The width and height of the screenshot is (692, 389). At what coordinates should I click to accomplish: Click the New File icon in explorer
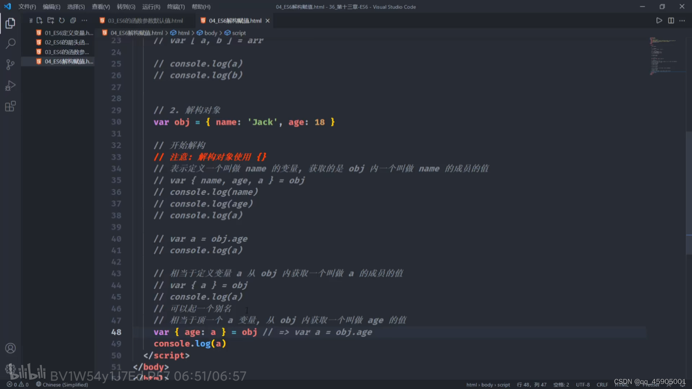[x=40, y=21]
